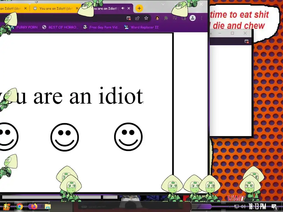Open the notification center icon

274,207
